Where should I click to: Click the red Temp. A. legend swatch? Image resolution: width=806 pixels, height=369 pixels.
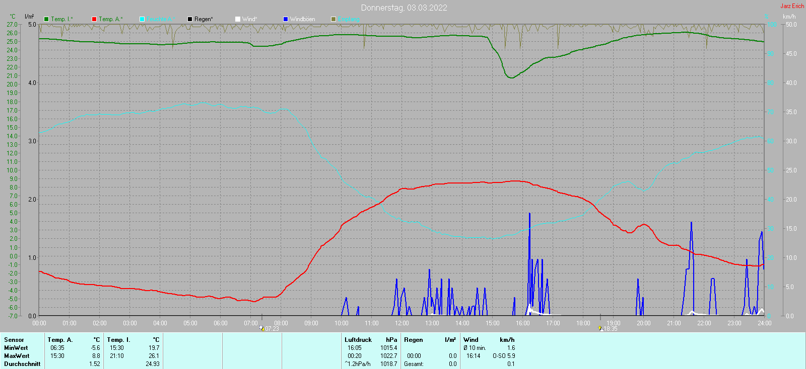[x=94, y=19]
